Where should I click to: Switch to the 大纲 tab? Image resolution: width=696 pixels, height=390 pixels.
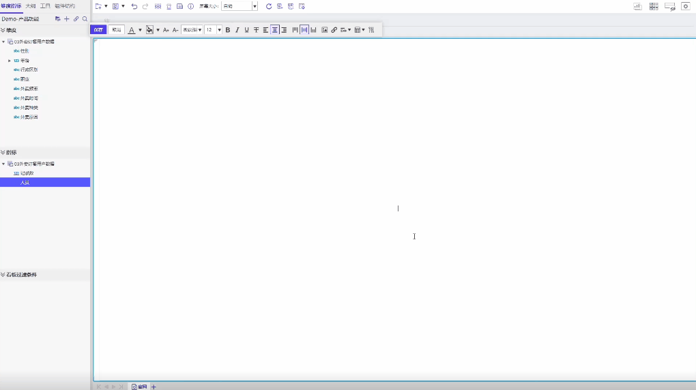point(31,5)
